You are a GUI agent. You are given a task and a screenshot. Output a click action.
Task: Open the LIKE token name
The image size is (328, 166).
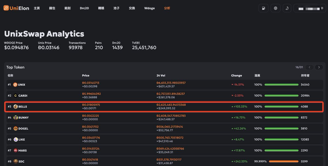coord(22,139)
